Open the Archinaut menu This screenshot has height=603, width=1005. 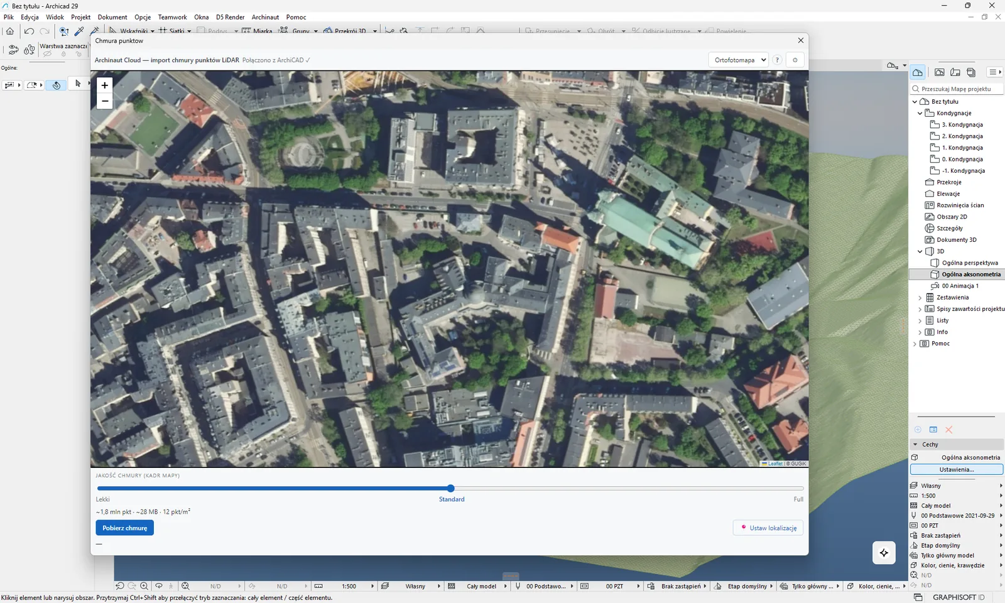click(265, 17)
